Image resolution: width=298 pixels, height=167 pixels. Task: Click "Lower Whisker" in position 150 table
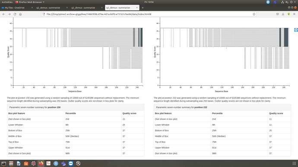tap(16, 125)
